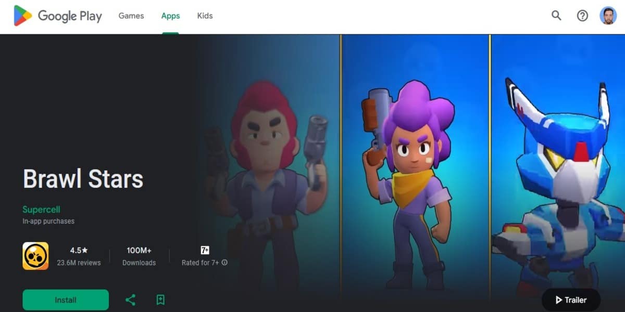Click the Rated for 7+ label
Viewport: 625px width, 312px height.
pos(200,263)
